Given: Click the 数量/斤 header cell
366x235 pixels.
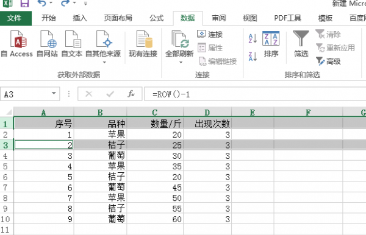Looking at the screenshot, I should pos(155,124).
